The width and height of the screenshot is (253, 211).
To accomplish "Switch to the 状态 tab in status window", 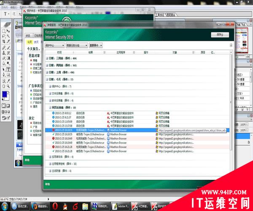I will click(28, 35).
